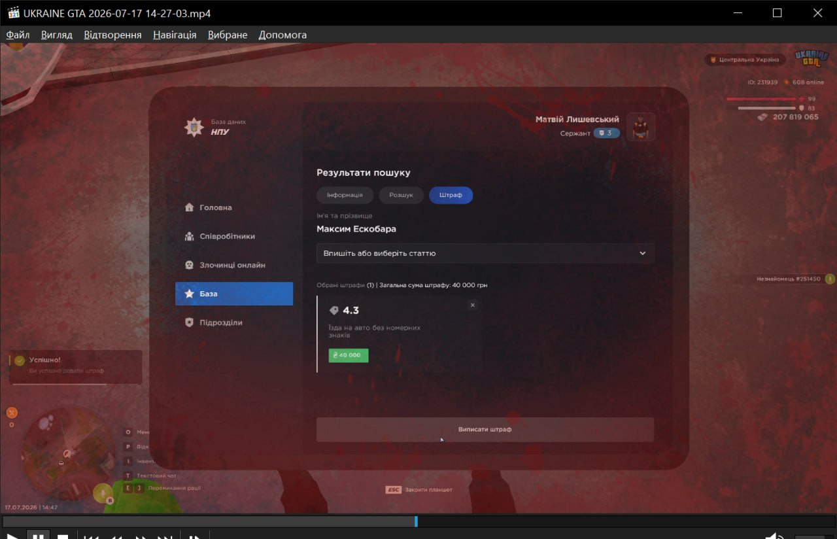The height and width of the screenshot is (539, 837).
Task: Click the Play button in player
Action: tap(12, 536)
